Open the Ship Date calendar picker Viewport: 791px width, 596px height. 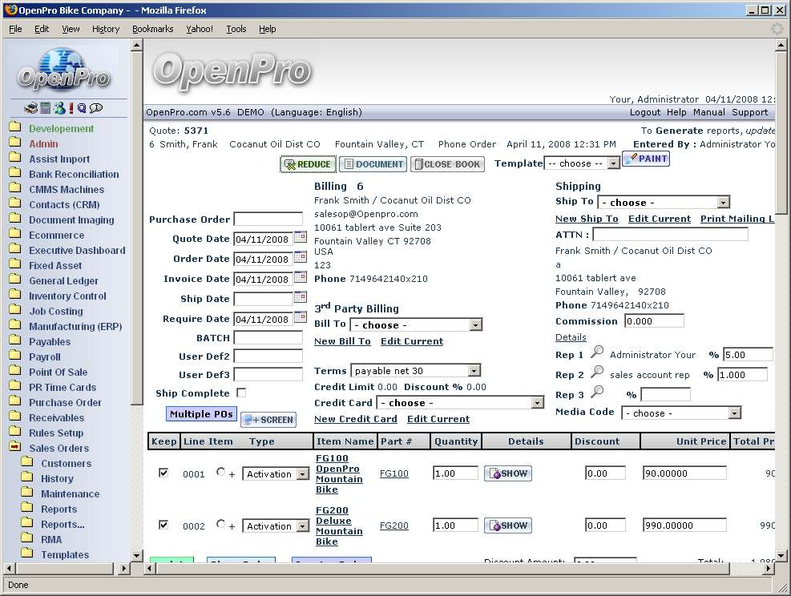[x=301, y=297]
